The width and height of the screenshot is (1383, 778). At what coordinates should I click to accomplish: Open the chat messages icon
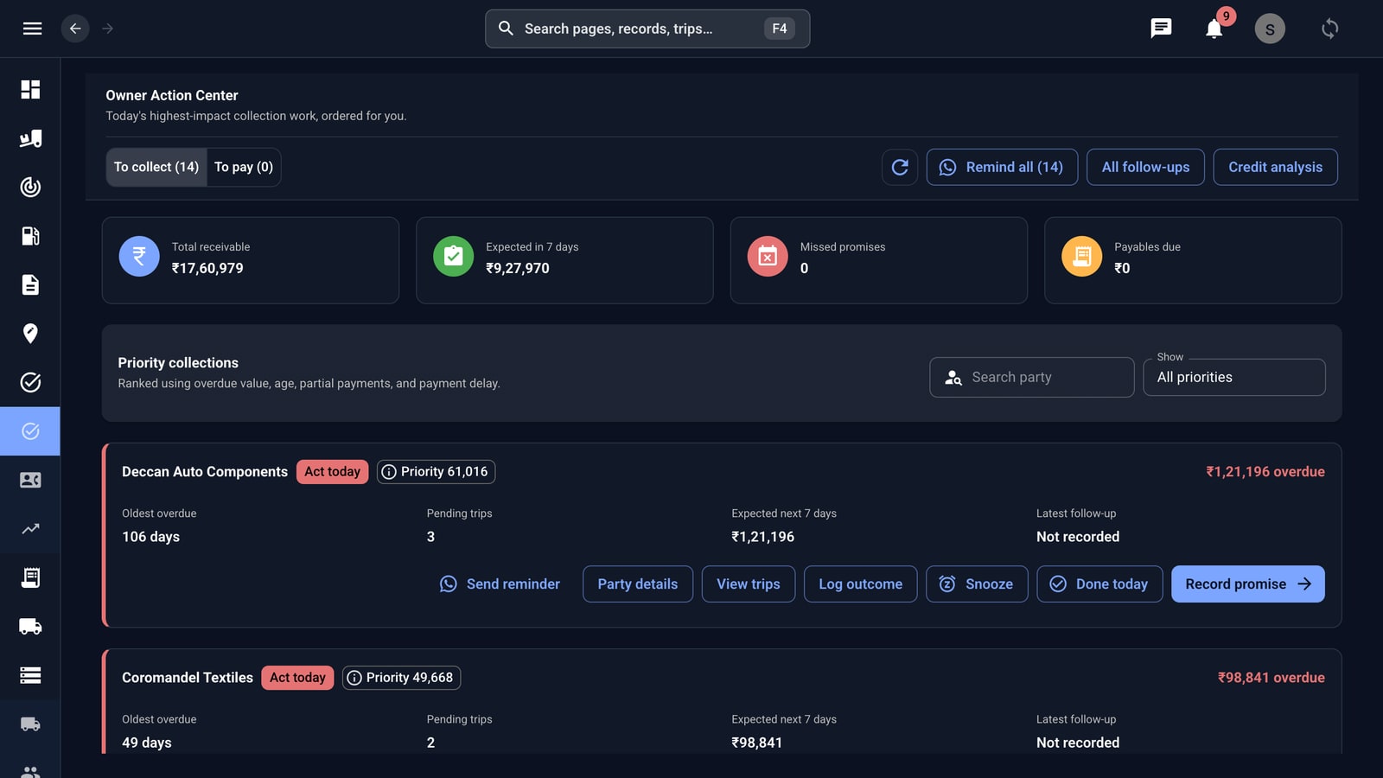coord(1161,29)
